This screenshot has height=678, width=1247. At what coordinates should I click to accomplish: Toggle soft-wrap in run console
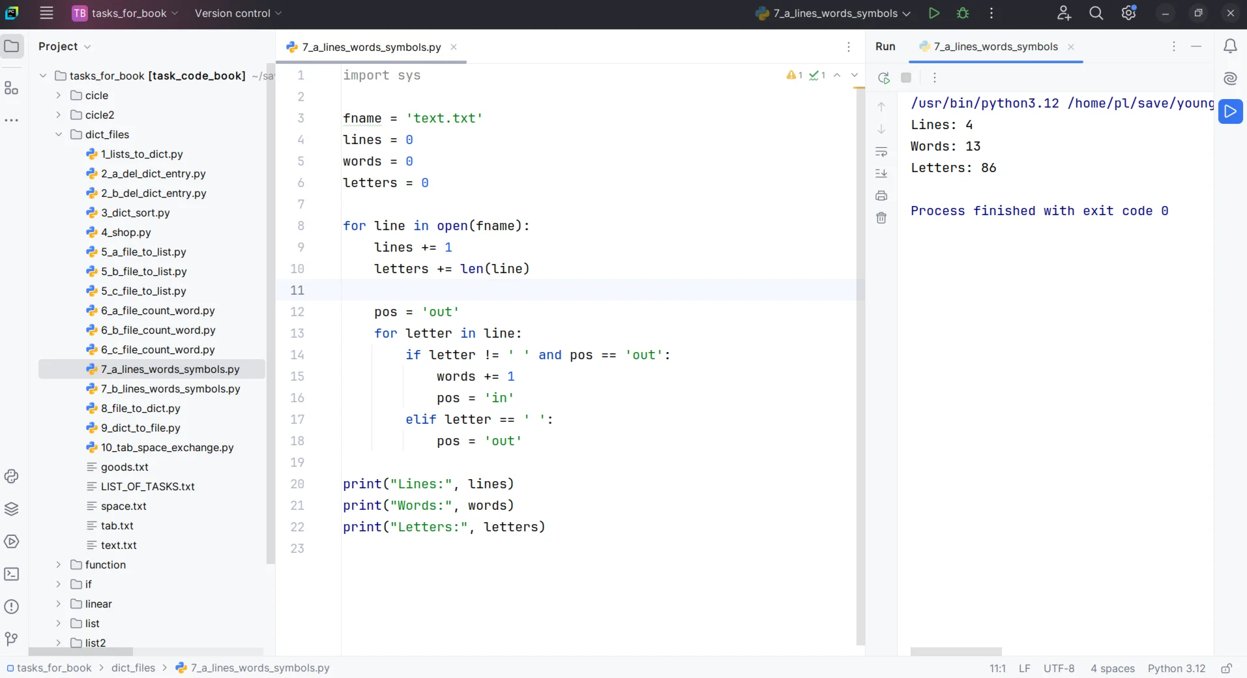click(x=881, y=152)
